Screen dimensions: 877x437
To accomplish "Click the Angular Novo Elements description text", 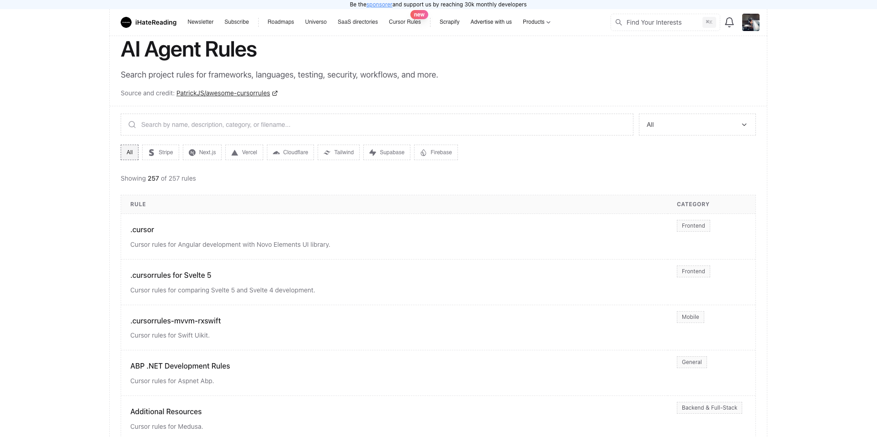I will click(230, 245).
